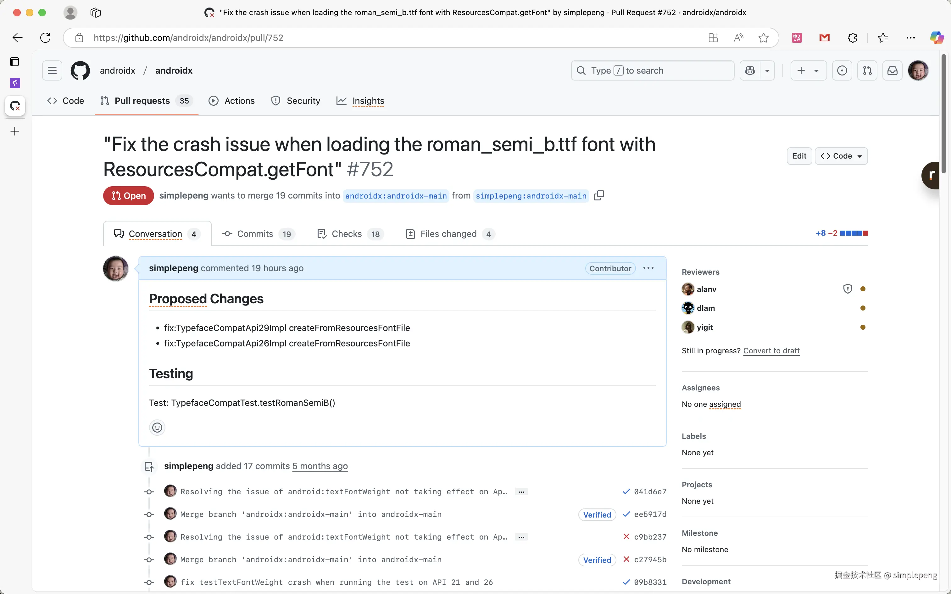Focus the Type to search field

coord(652,70)
